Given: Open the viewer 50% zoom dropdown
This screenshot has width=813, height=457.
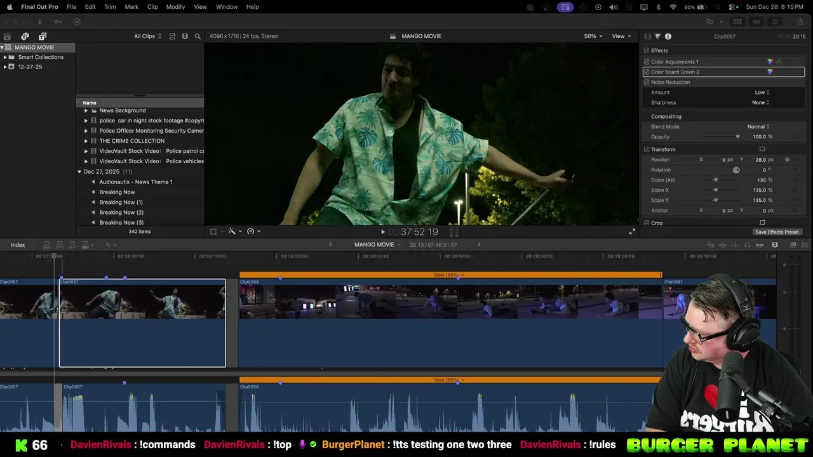Looking at the screenshot, I should tap(593, 36).
